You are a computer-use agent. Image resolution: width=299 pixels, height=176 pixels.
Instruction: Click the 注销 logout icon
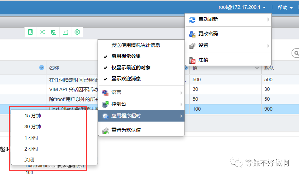[192, 60]
